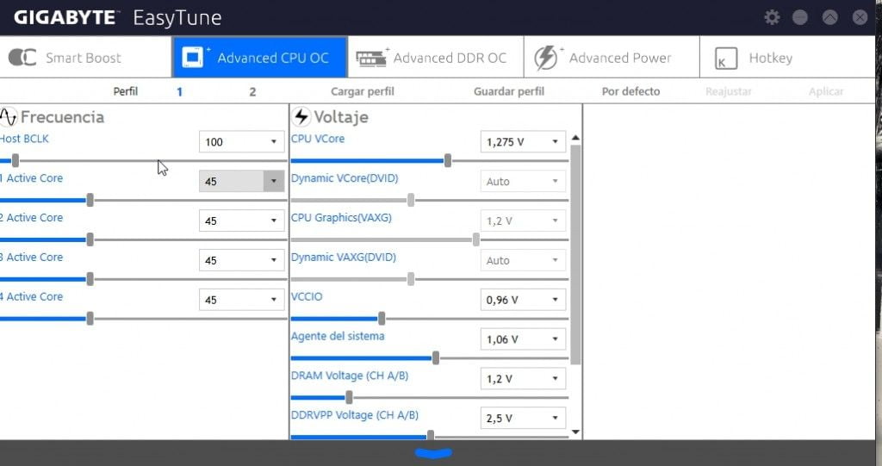Select profile 1
The width and height of the screenshot is (882, 466).
179,92
